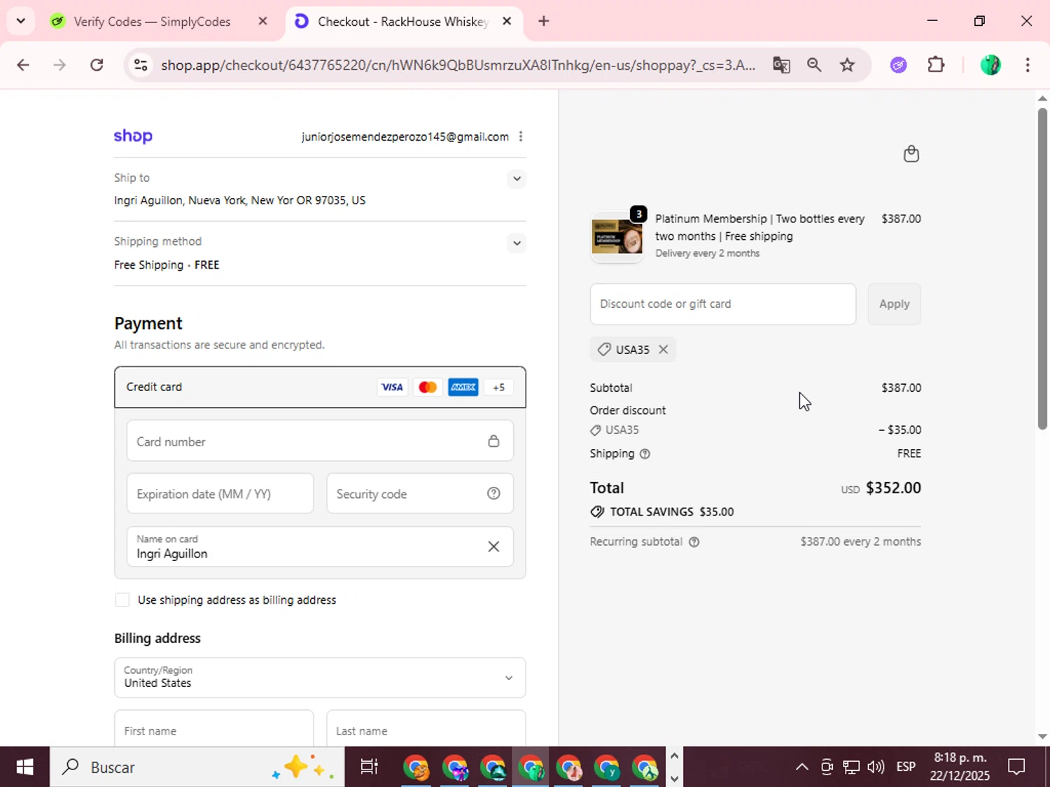Viewport: 1050px width, 787px height.
Task: Click the lock icon in card number field
Action: (493, 441)
